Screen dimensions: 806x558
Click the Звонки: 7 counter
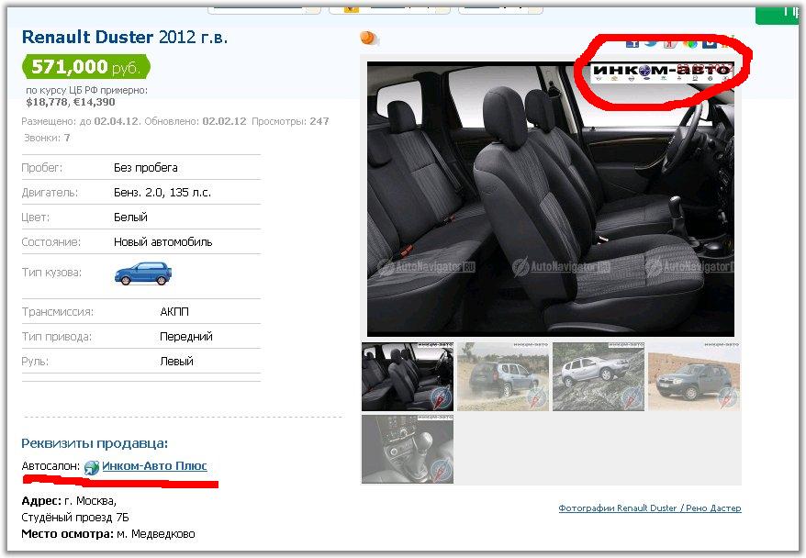tap(47, 138)
